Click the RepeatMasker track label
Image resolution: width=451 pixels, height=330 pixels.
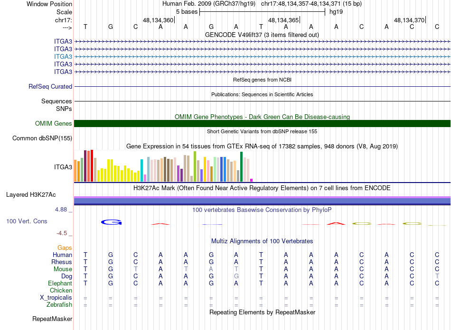click(52, 319)
